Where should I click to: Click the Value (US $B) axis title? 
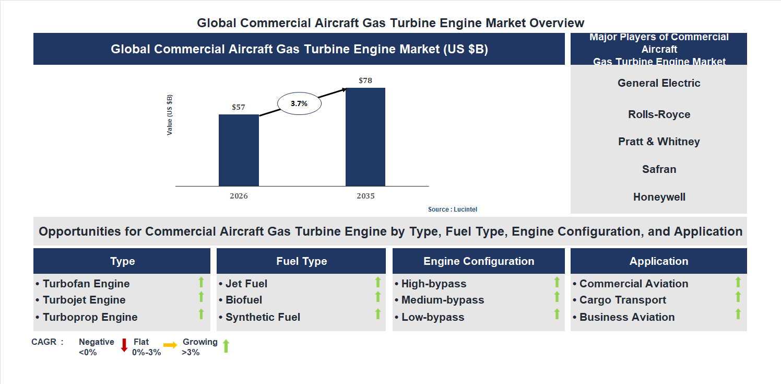[170, 115]
